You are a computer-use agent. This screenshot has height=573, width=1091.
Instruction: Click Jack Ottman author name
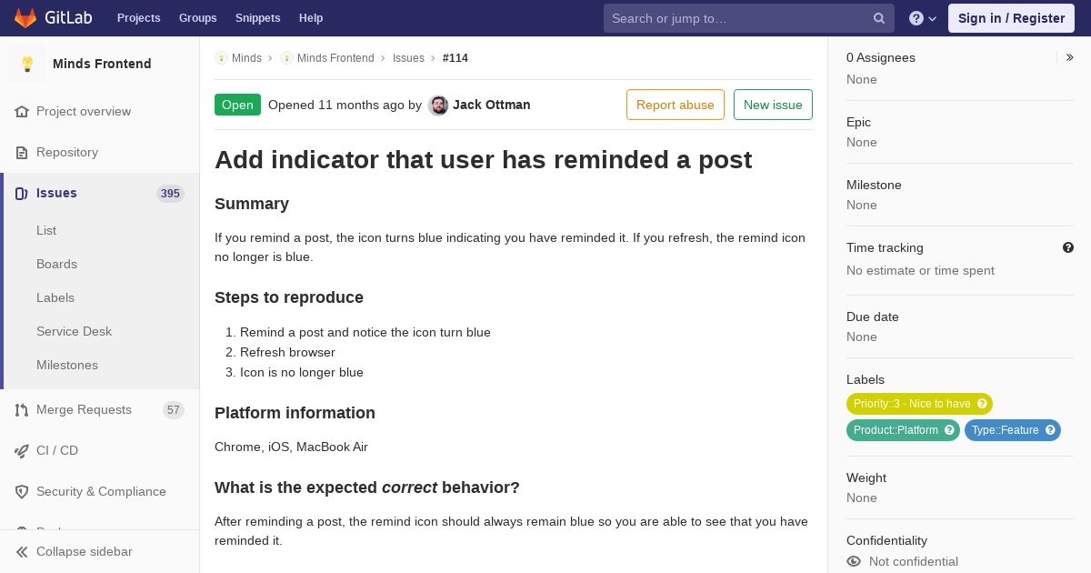[x=492, y=105]
